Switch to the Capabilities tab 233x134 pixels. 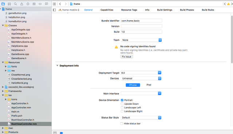(107, 10)
